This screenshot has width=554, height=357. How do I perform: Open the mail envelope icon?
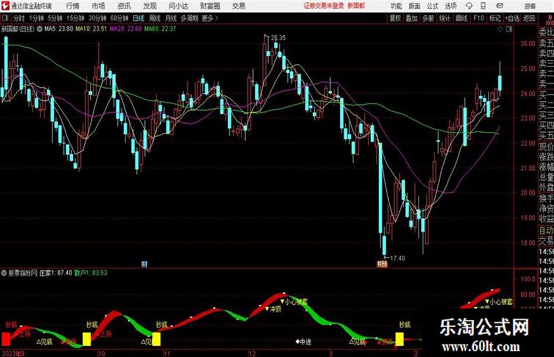pos(499,6)
